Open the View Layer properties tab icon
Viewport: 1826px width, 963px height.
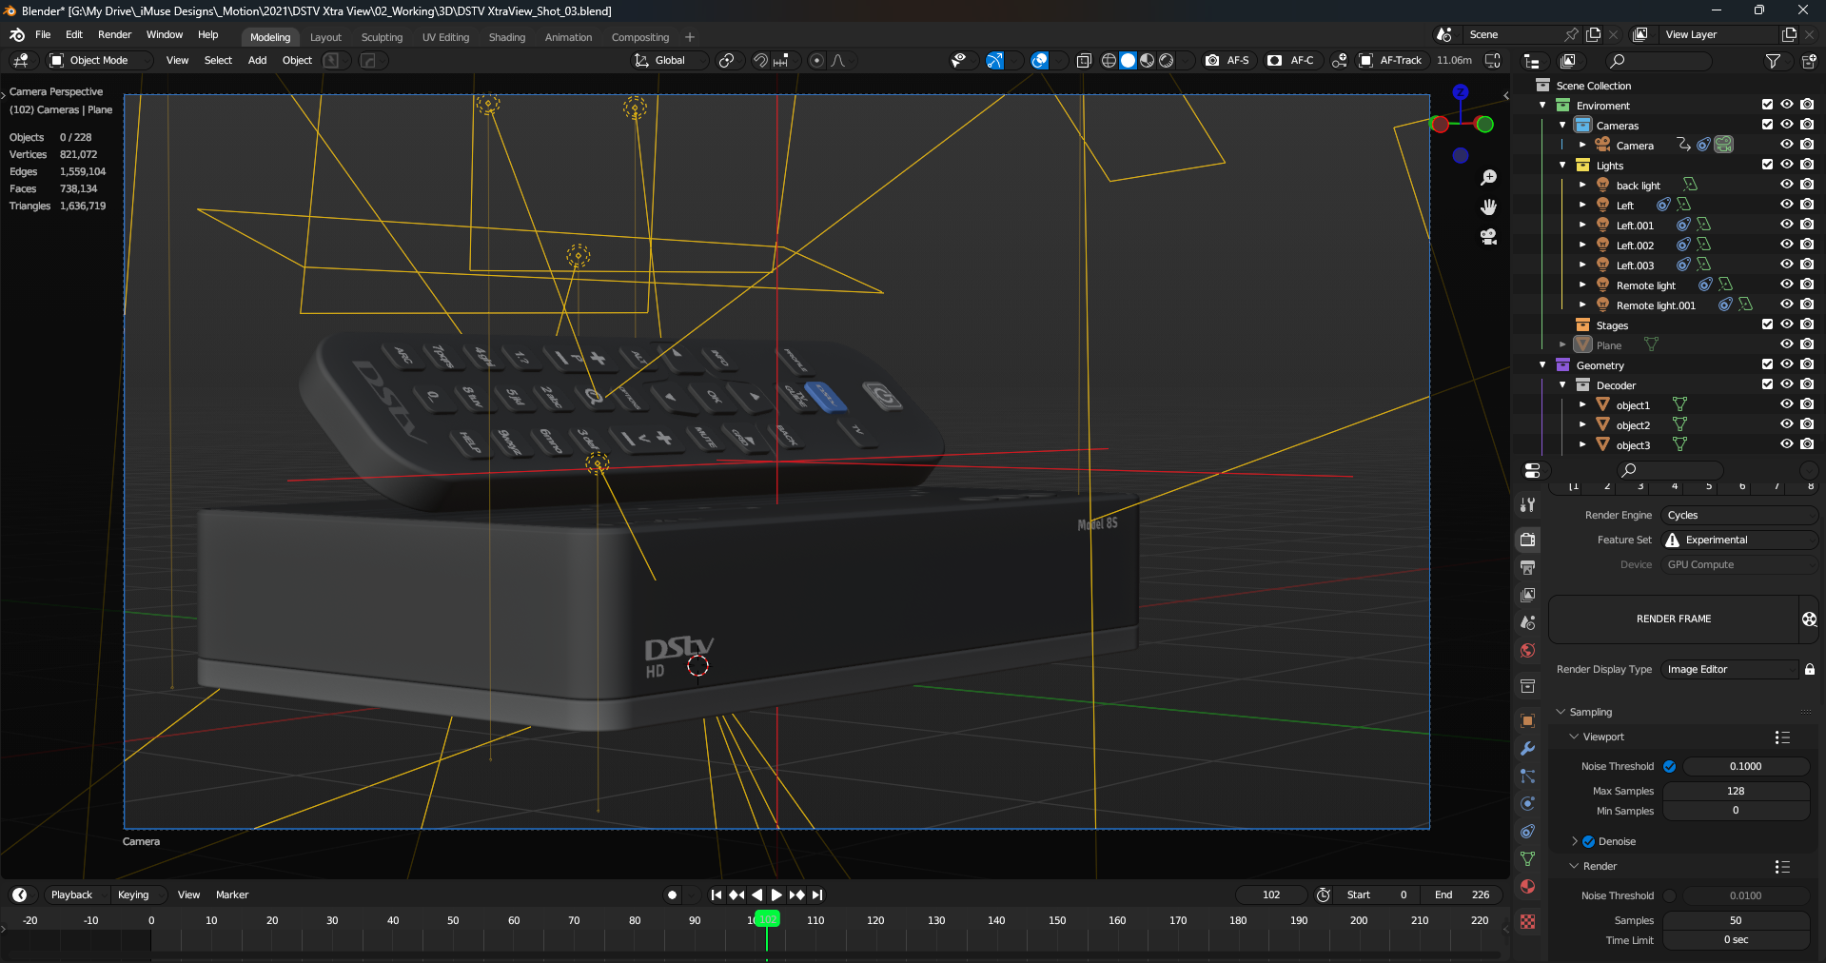click(x=1528, y=595)
